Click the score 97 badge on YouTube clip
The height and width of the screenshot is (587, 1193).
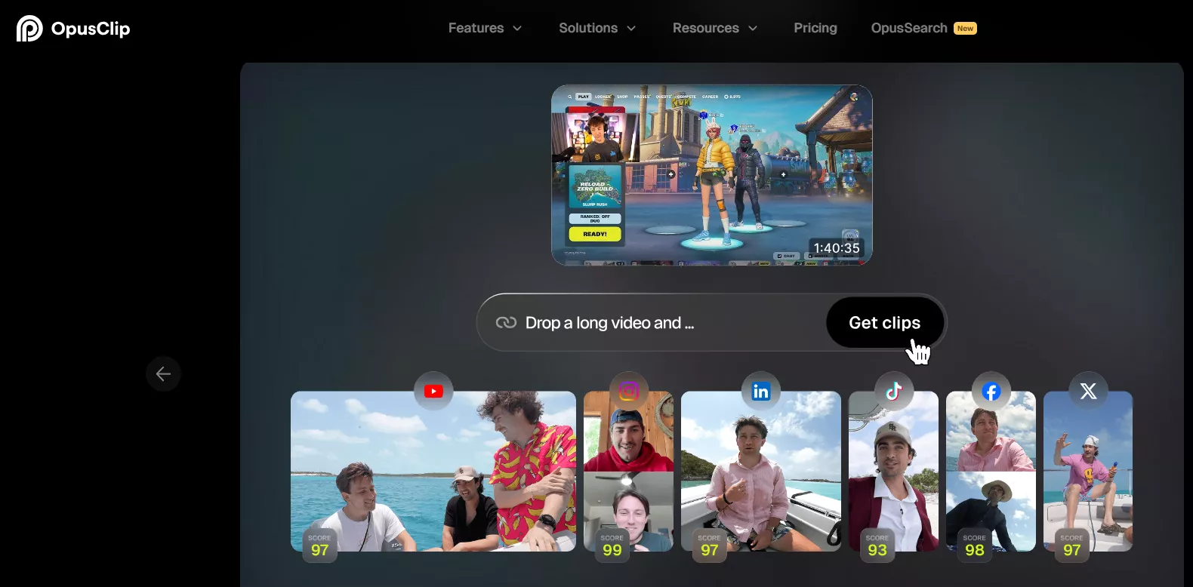319,546
